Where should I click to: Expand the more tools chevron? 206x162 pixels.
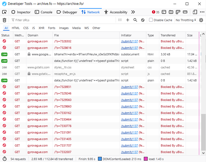(133, 12)
